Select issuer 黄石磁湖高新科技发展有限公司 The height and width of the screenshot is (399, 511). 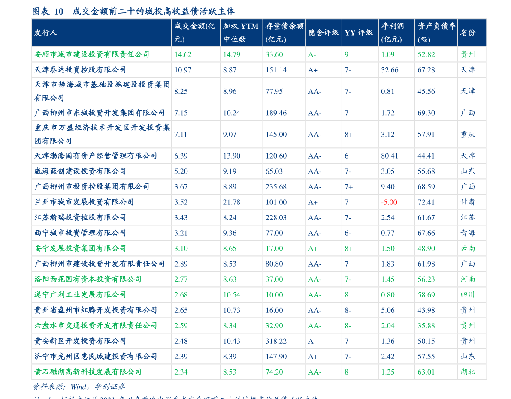tap(88, 372)
